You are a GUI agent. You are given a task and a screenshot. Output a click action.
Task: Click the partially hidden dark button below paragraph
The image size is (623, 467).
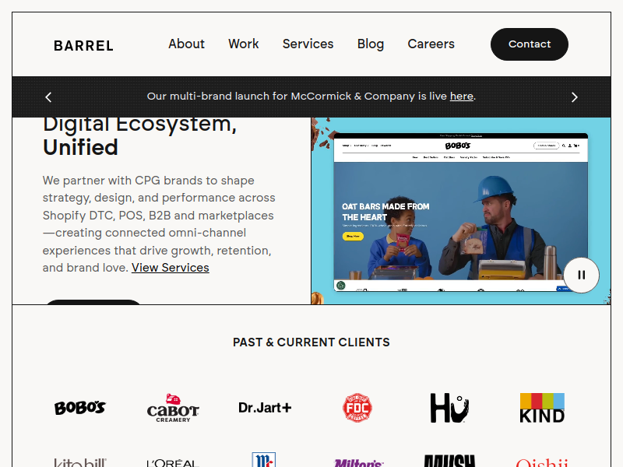[x=93, y=302]
